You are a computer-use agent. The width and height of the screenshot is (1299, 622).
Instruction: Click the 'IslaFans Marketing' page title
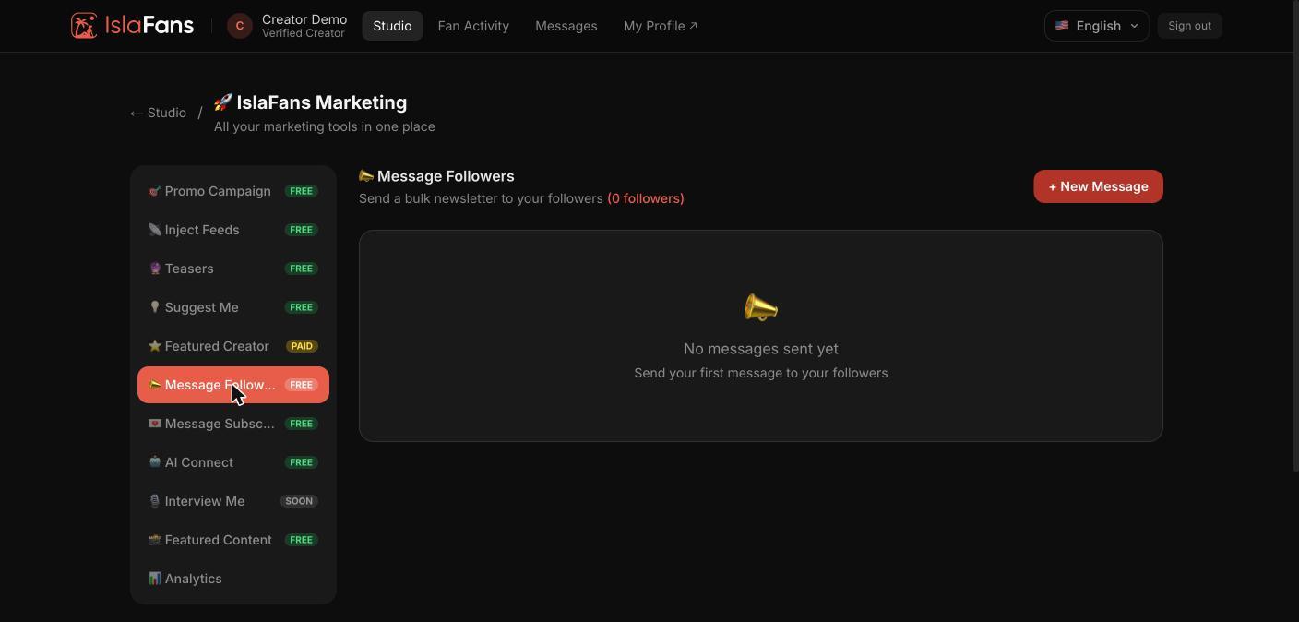322,102
